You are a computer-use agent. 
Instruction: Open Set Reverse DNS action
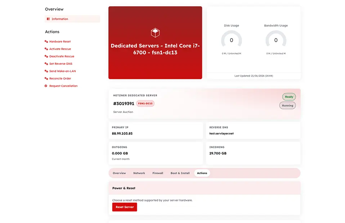point(61,64)
